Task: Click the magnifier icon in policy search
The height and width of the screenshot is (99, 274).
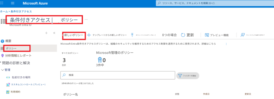Action: [x=64, y=75]
